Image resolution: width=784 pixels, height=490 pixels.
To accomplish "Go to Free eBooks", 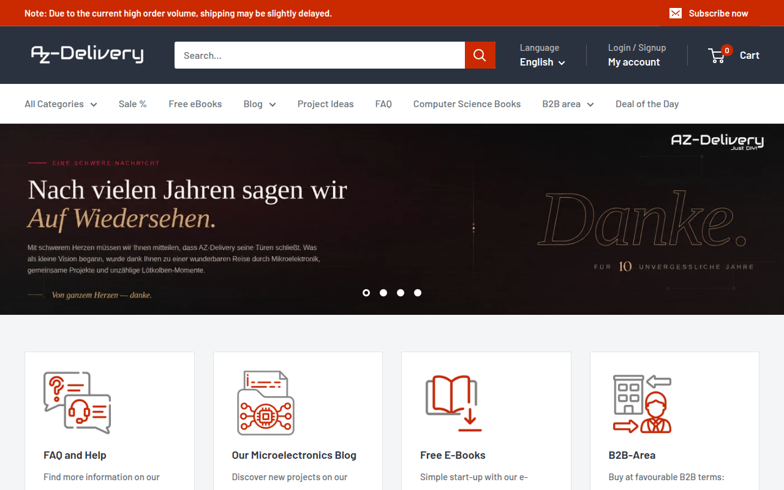I will [195, 104].
